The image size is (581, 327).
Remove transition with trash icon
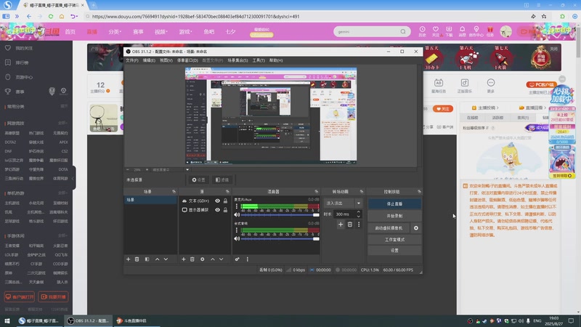point(350,225)
